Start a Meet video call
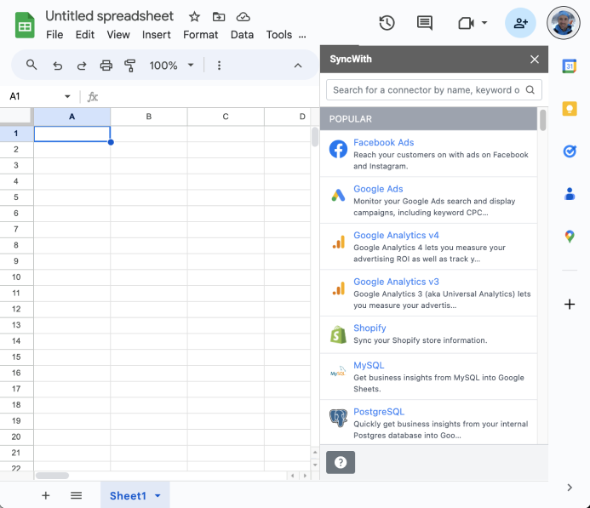Viewport: 590px width, 508px height. [466, 23]
